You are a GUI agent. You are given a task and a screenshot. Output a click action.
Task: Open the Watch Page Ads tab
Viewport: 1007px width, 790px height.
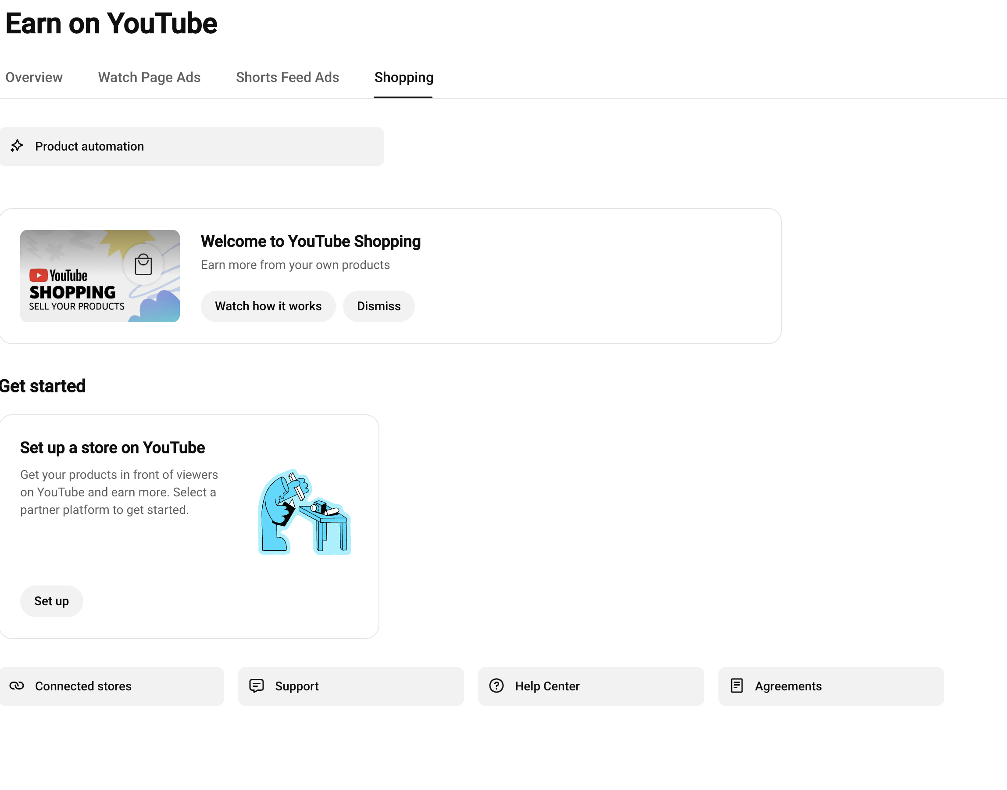pyautogui.click(x=149, y=77)
